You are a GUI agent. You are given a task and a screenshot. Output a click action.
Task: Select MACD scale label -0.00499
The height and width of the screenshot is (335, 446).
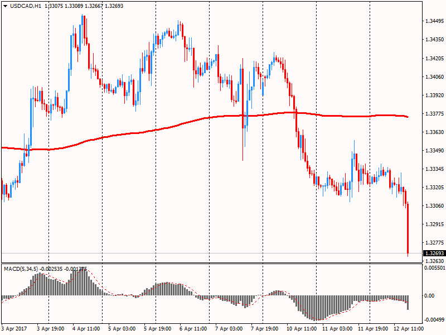coord(434,320)
